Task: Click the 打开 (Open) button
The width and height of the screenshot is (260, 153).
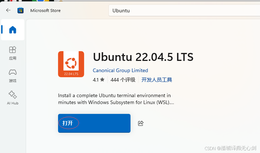Action: 94,123
